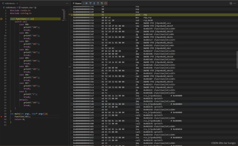
Task: Click the "case 303:" line
Action: pos(24,50)
